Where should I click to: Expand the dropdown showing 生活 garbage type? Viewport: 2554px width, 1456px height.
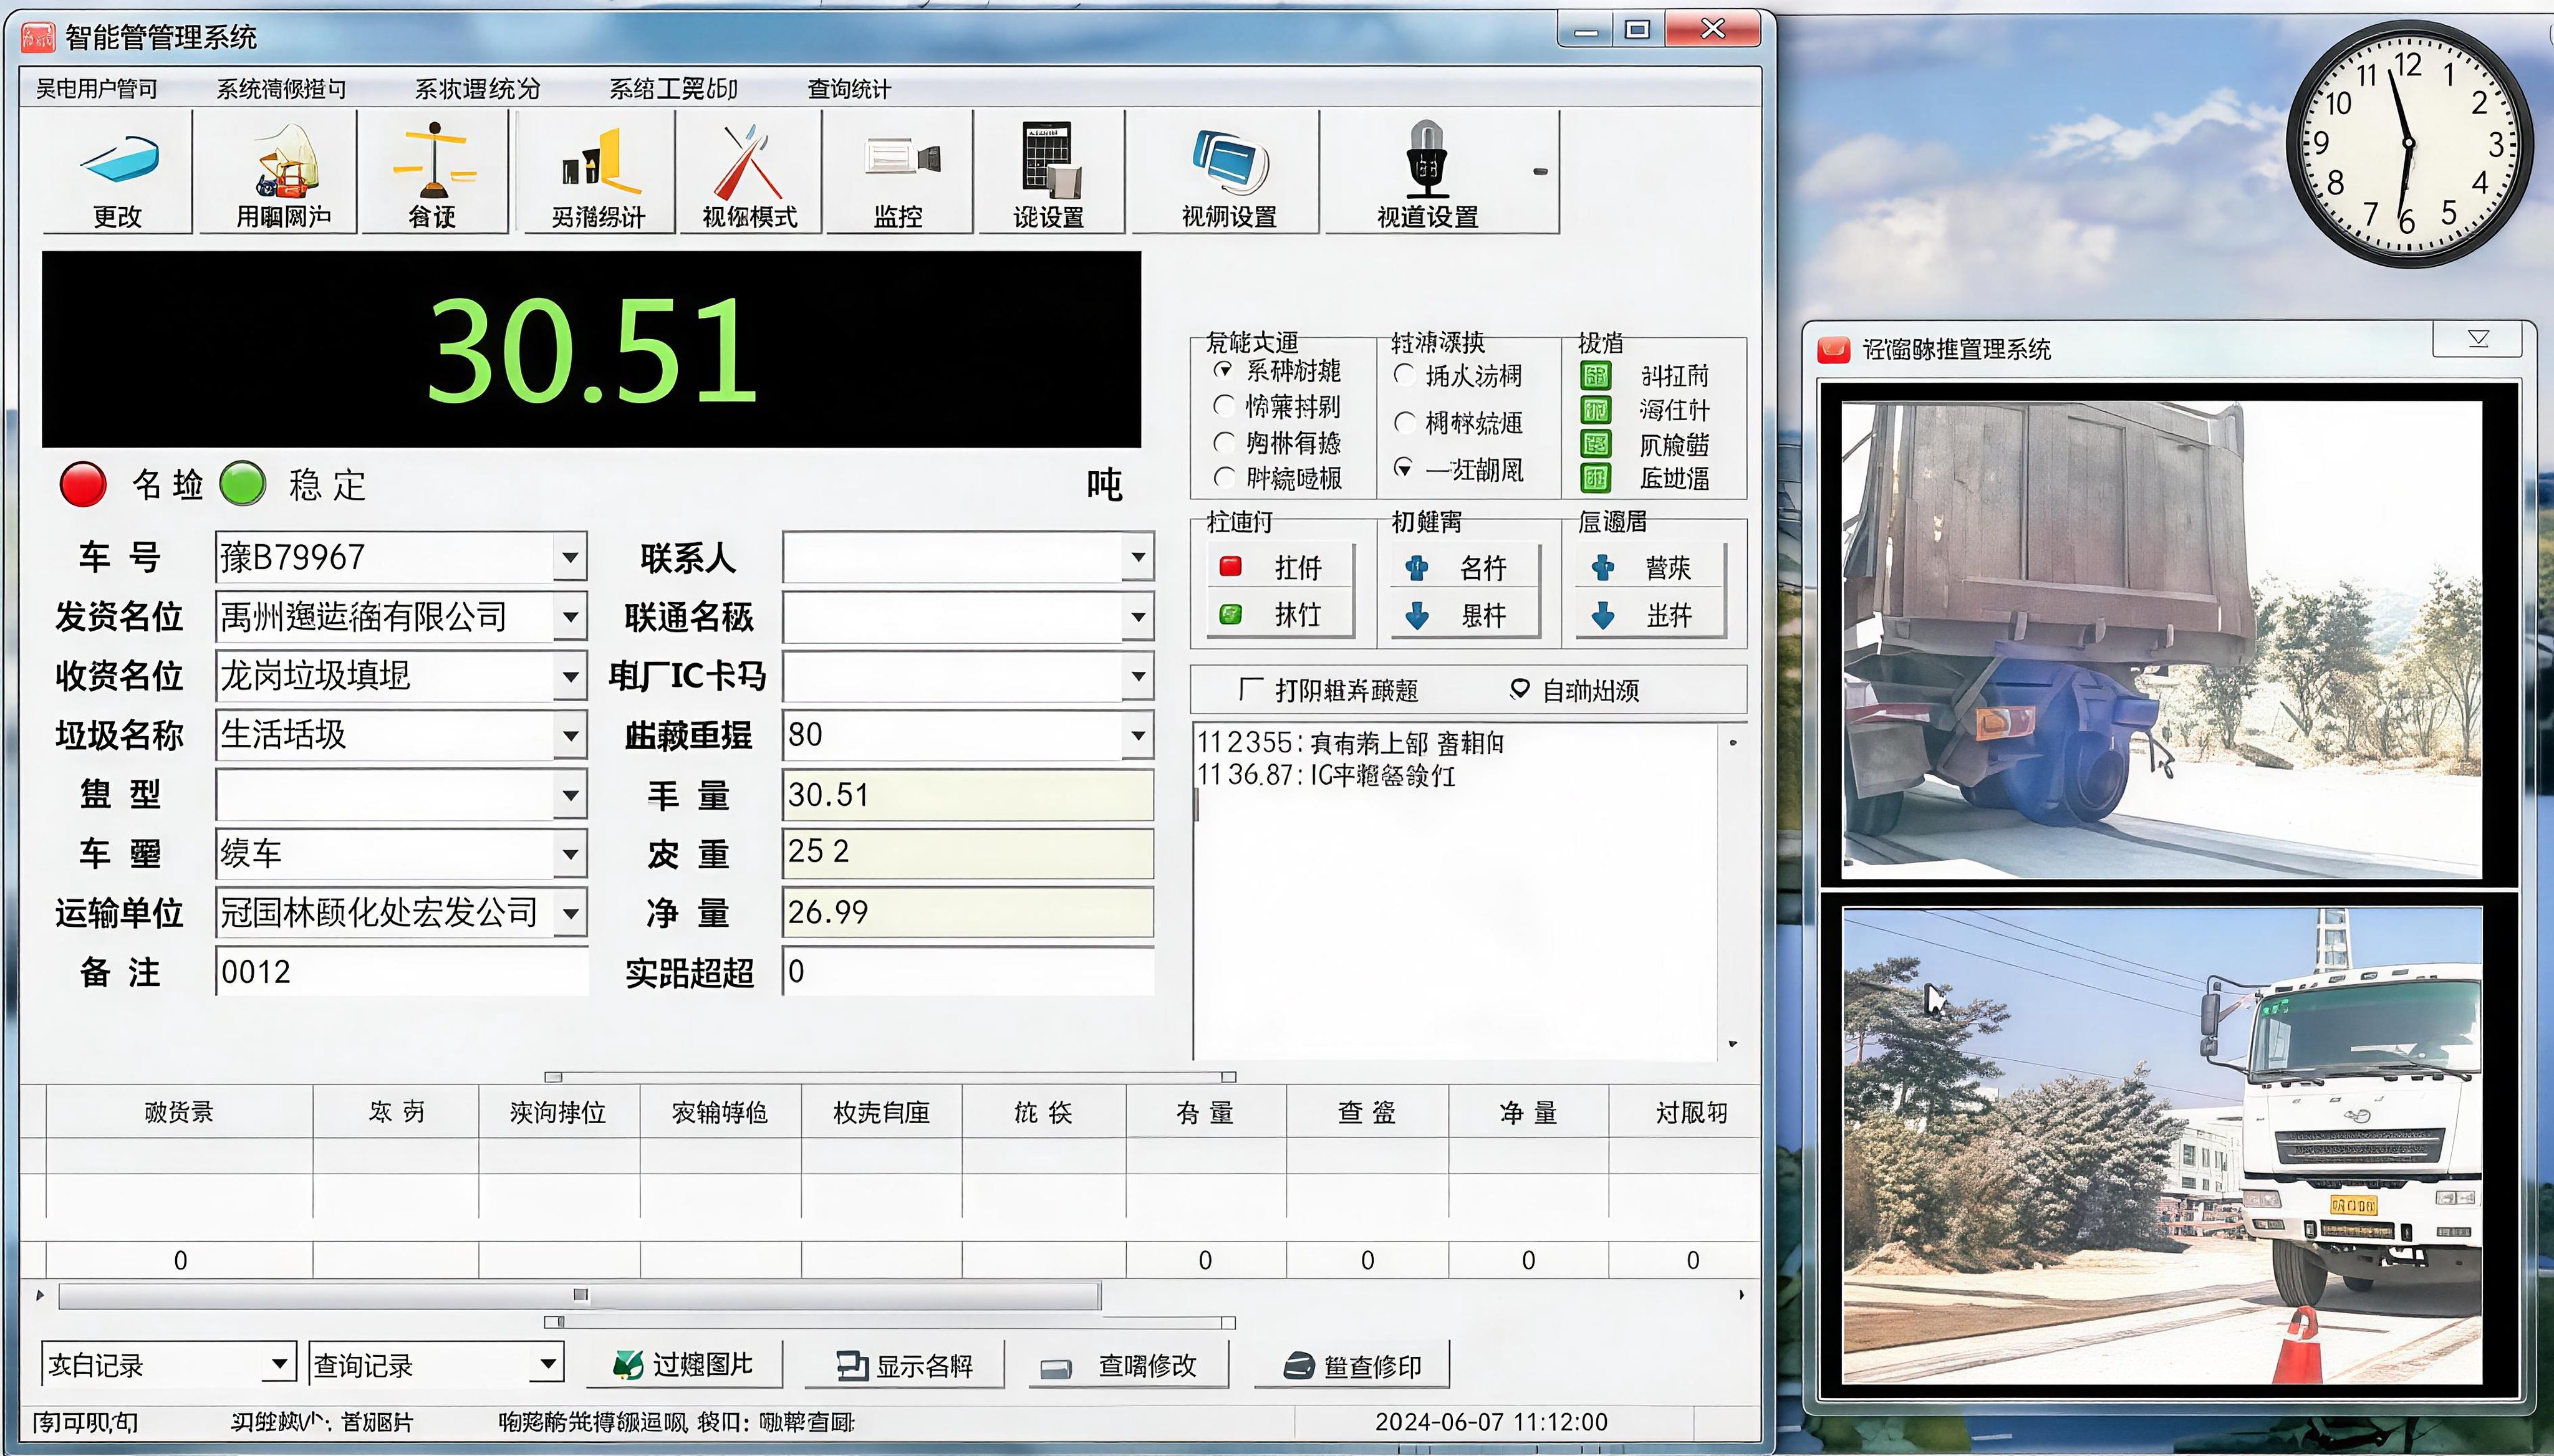[x=571, y=735]
